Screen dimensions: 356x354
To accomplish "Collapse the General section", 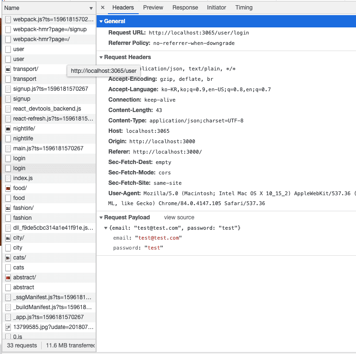I will click(x=101, y=21).
